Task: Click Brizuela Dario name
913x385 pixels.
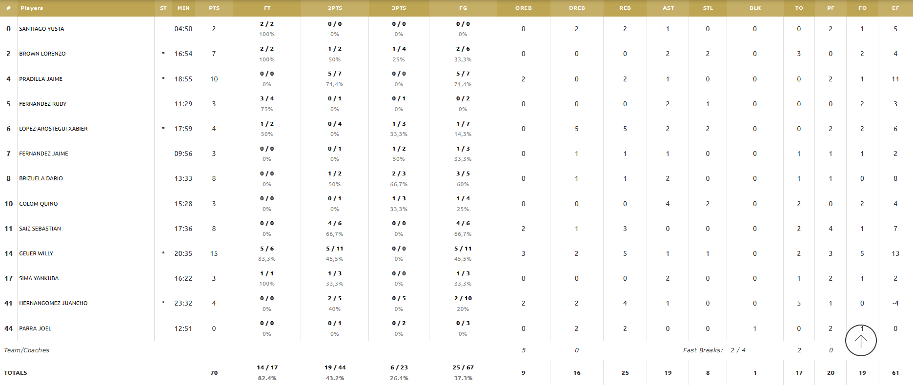Action: (41, 178)
